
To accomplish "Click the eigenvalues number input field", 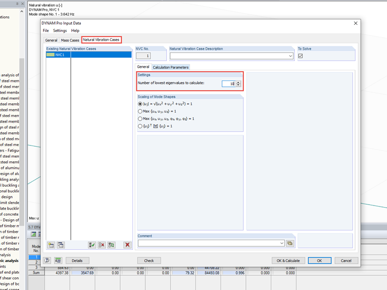I will (x=228, y=84).
